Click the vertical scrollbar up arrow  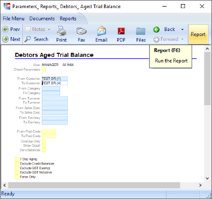coord(207,49)
